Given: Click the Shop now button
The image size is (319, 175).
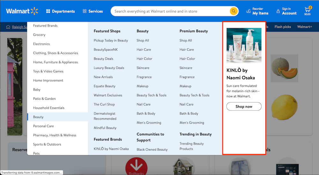Looking at the screenshot, I should pos(244,106).
